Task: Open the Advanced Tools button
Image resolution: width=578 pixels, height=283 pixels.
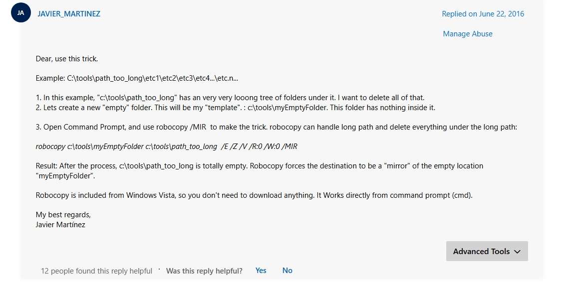Action: pos(487,251)
